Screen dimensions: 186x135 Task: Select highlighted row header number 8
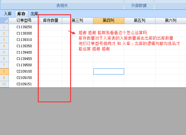coord(4,71)
